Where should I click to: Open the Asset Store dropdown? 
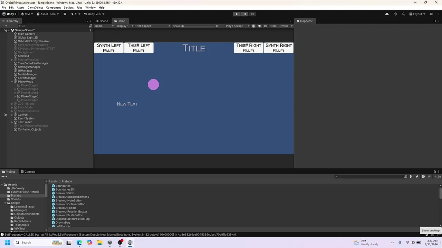(x=48, y=14)
